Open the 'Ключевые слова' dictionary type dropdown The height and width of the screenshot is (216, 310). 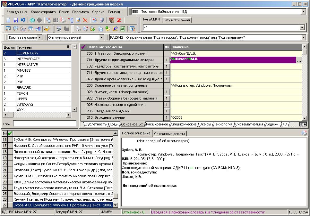point(40,37)
